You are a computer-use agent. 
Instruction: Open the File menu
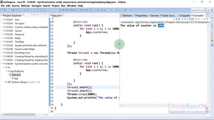coord(3,6)
